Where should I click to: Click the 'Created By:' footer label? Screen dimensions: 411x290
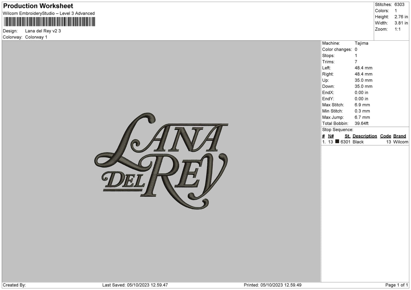(x=14, y=285)
